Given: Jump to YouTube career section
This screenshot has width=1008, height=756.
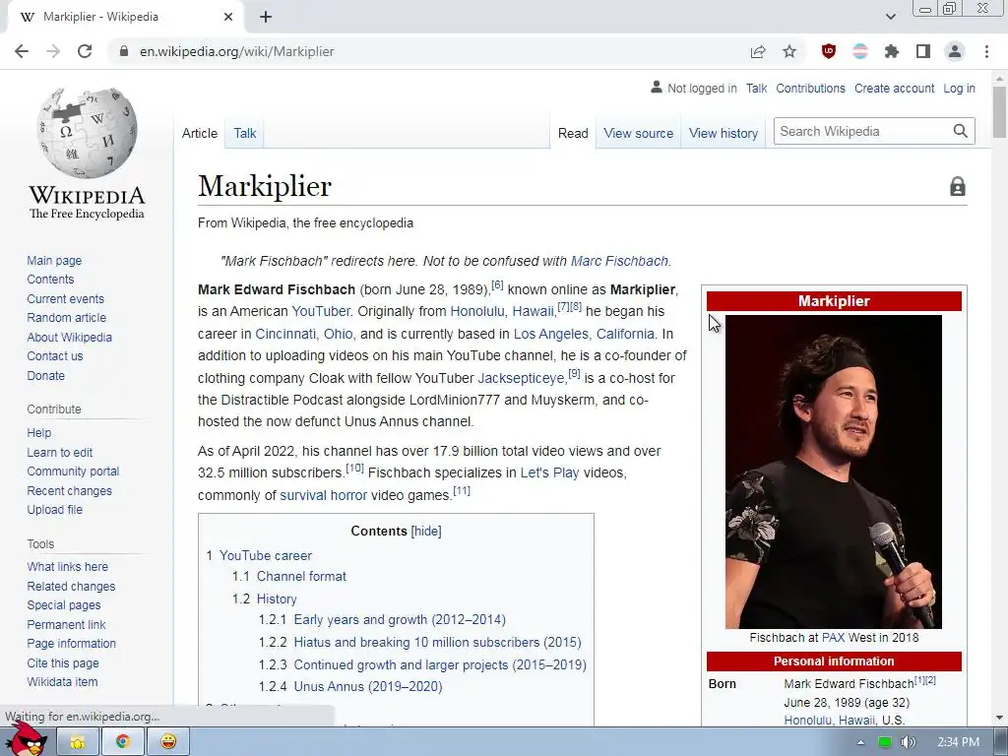Looking at the screenshot, I should tap(266, 555).
